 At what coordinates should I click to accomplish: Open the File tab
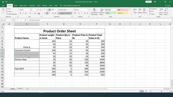click(3, 5)
